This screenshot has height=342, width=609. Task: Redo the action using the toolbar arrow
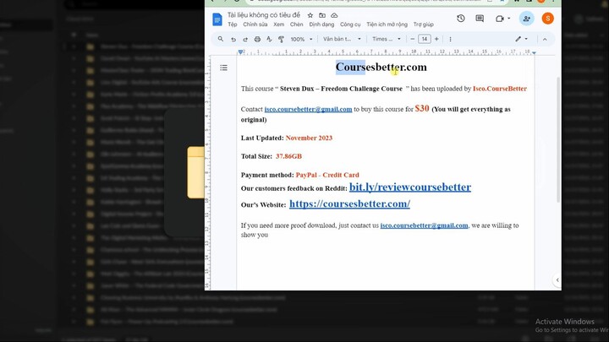245,39
